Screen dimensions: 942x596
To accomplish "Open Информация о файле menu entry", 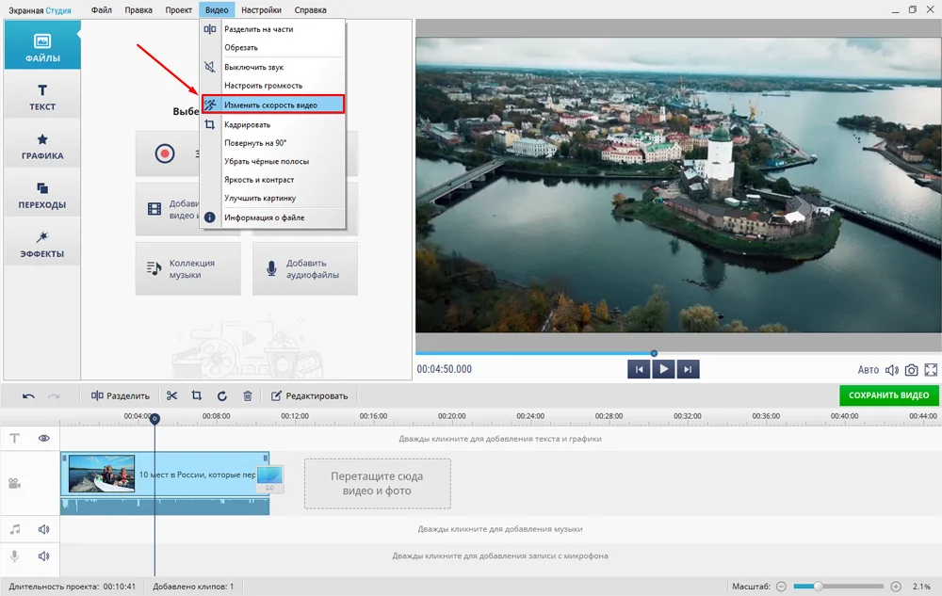I will click(273, 217).
